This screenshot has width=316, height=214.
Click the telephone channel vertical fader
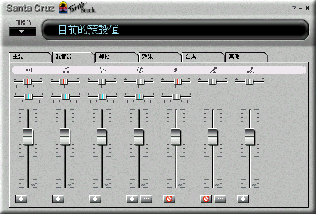click(249, 137)
